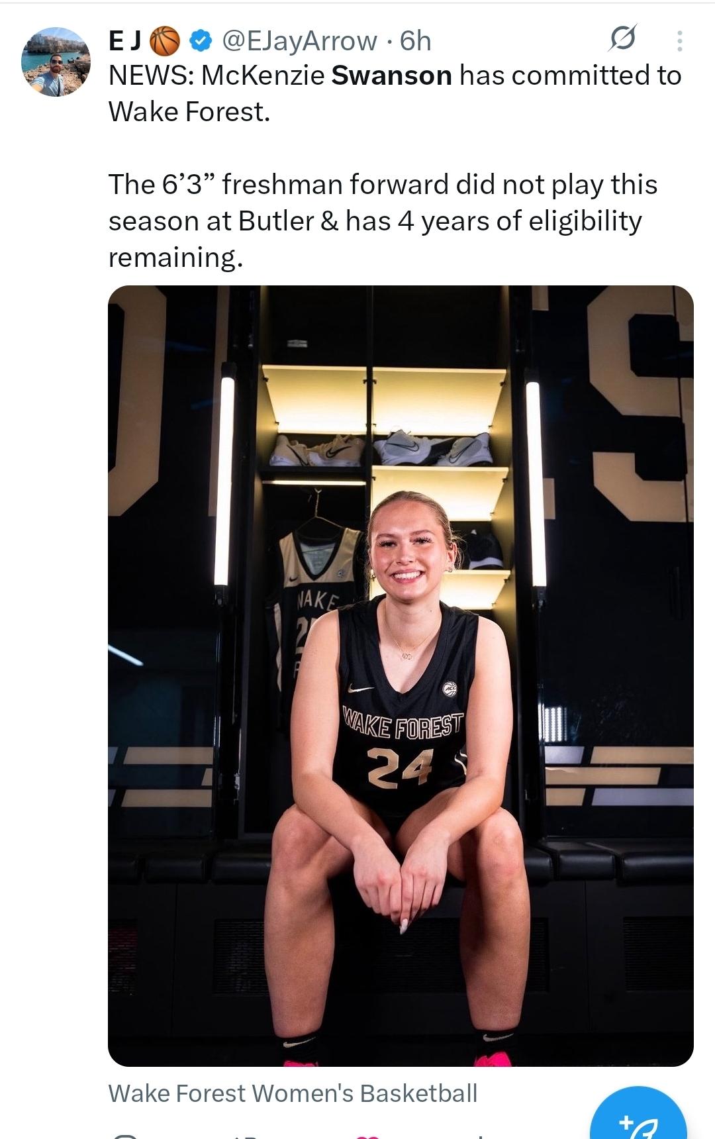Tap "Wake Forest" lettering on the black jersey
Screen dimensions: 715x1139
pyautogui.click(x=403, y=725)
